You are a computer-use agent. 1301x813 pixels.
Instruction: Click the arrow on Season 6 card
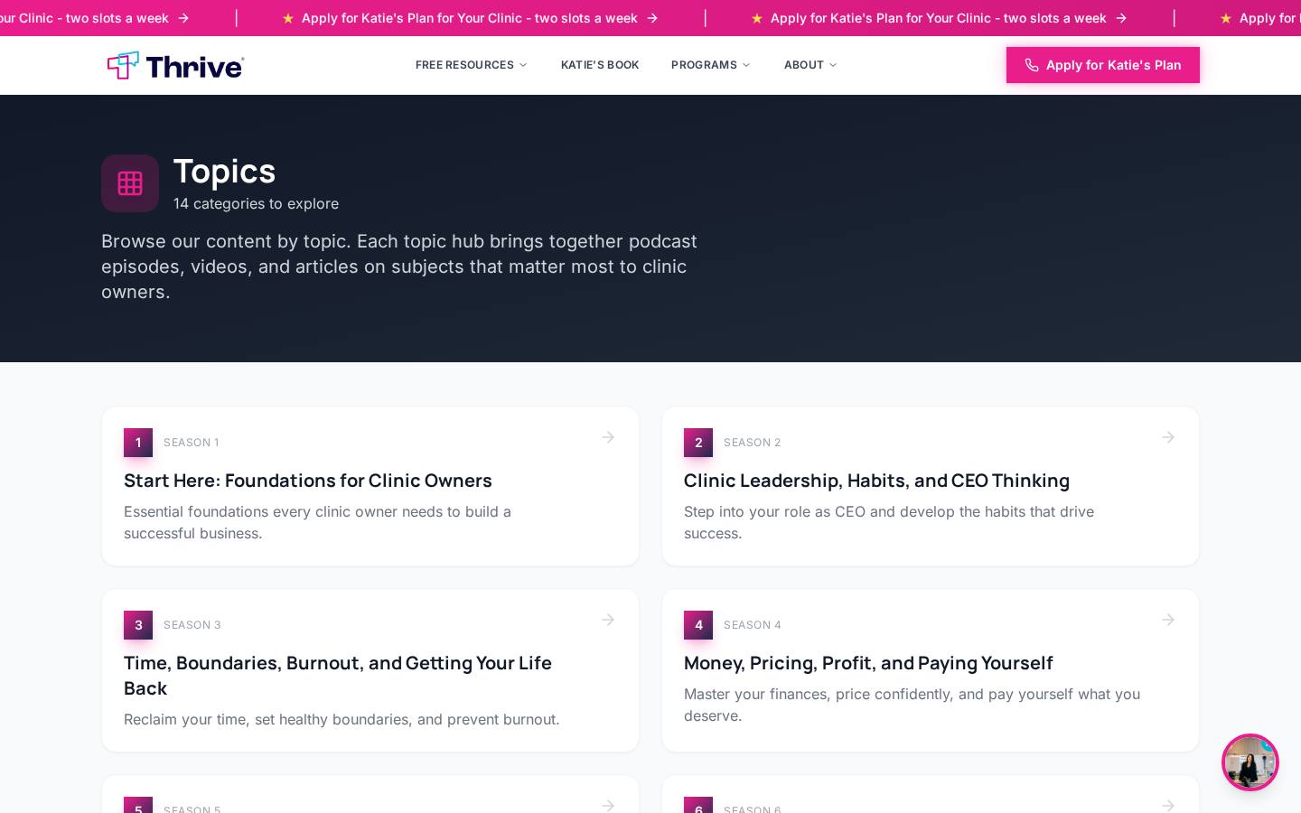click(x=1168, y=805)
